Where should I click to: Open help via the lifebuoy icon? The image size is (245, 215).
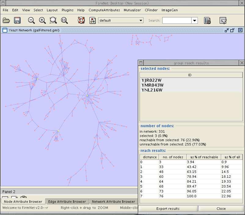[x=81, y=20]
